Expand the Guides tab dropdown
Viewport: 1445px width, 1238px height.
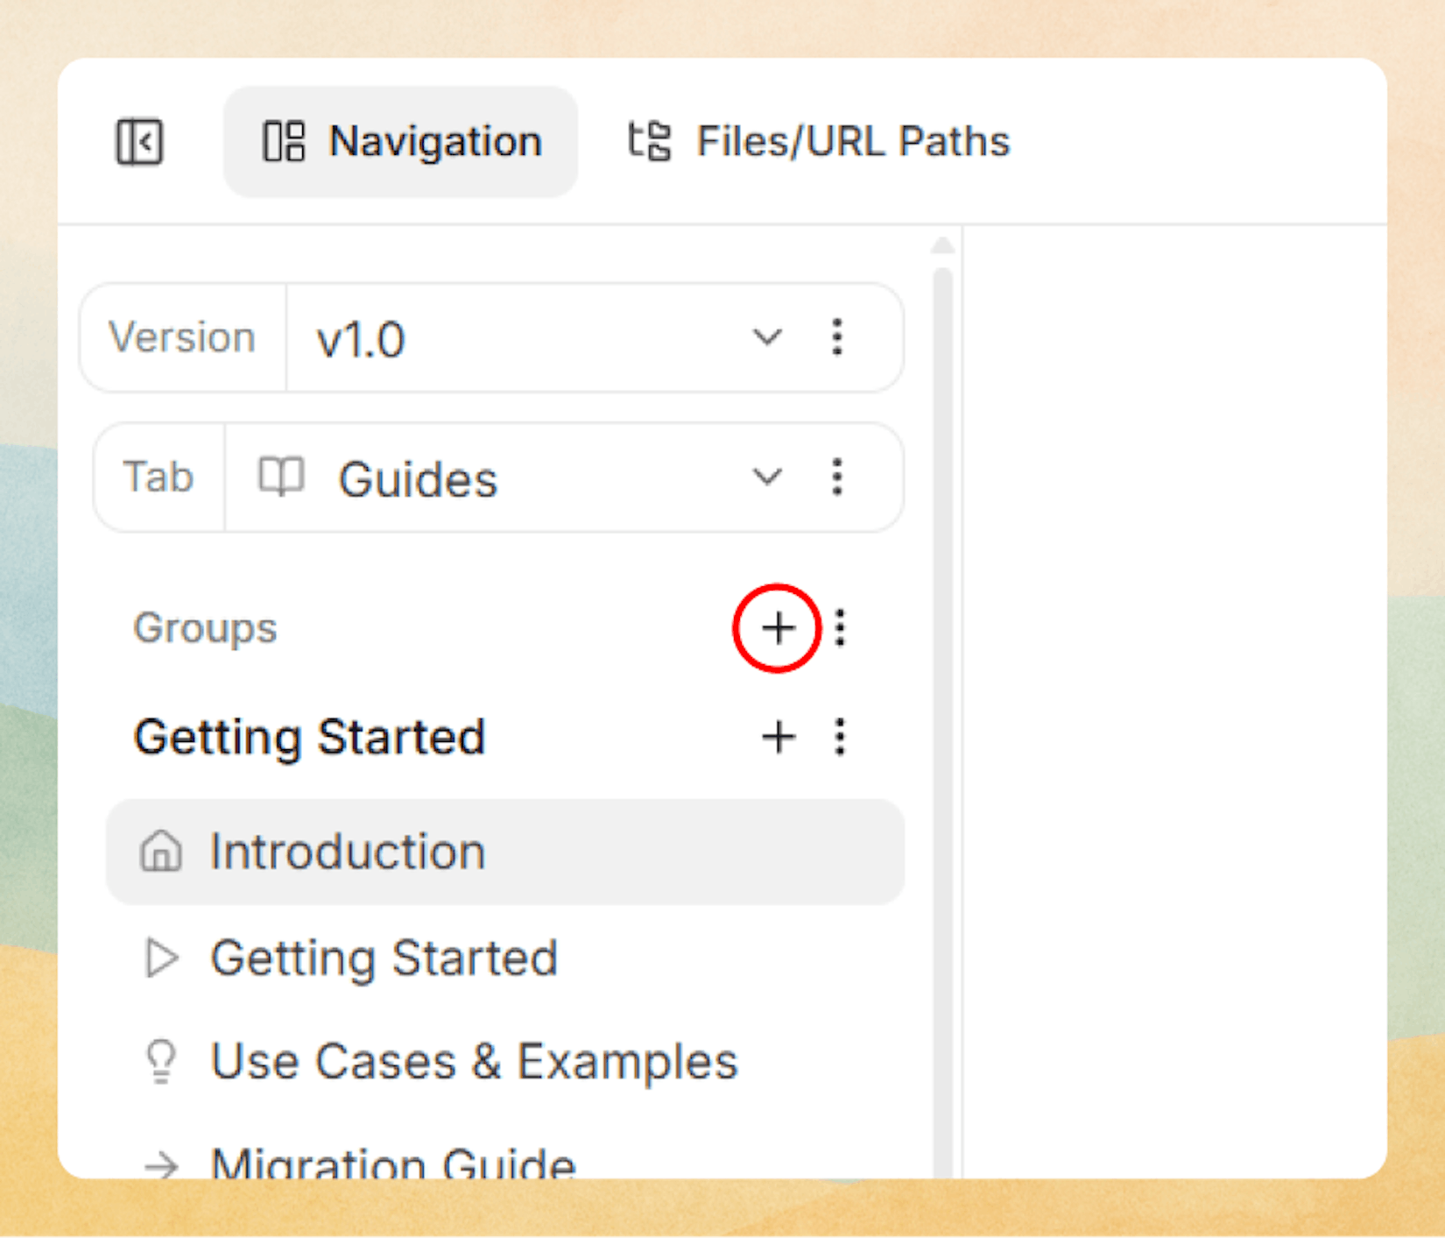(x=767, y=478)
